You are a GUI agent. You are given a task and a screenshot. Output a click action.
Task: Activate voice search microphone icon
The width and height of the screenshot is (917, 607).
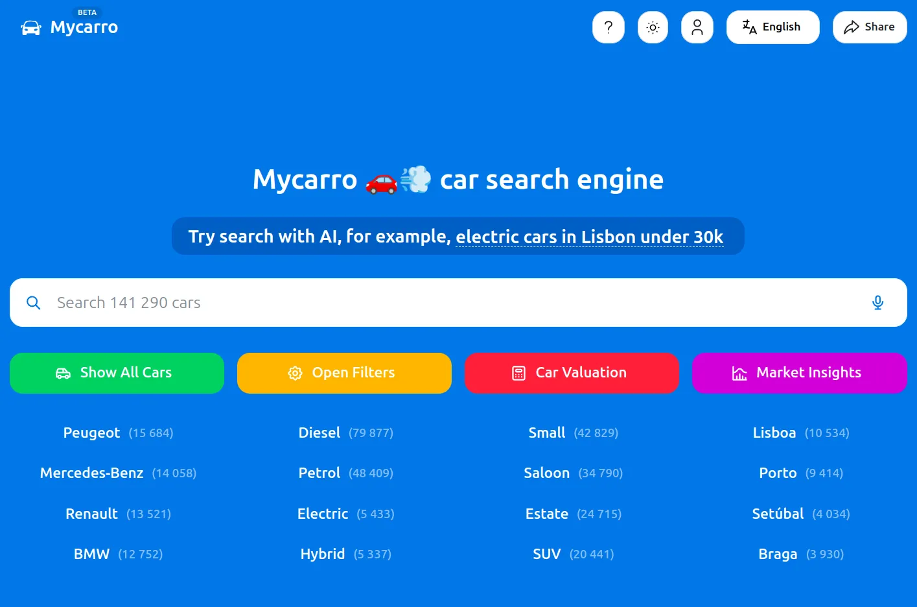pos(877,303)
